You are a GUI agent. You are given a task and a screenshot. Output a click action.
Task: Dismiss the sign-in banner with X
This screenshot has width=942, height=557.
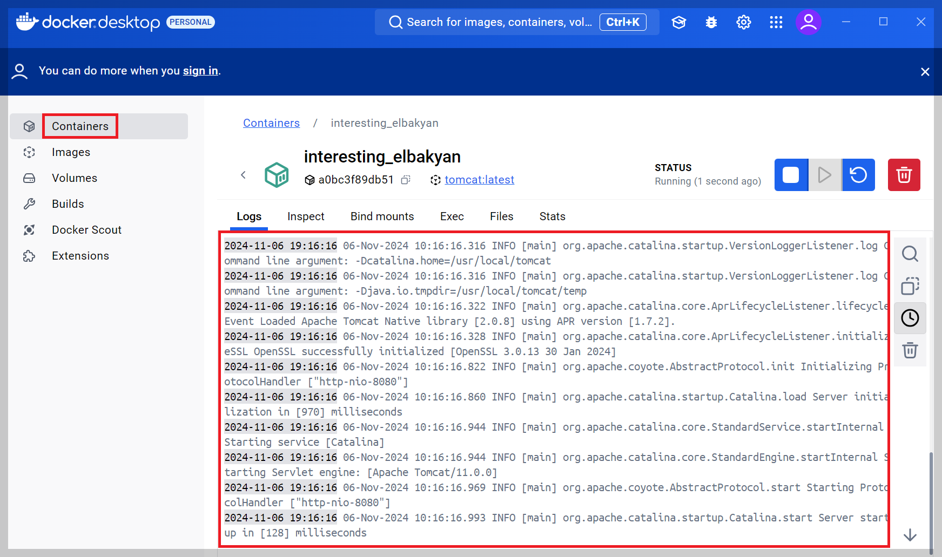pos(925,72)
